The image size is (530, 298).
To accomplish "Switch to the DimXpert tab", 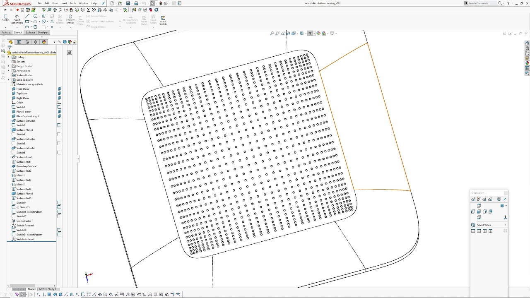I will click(43, 32).
